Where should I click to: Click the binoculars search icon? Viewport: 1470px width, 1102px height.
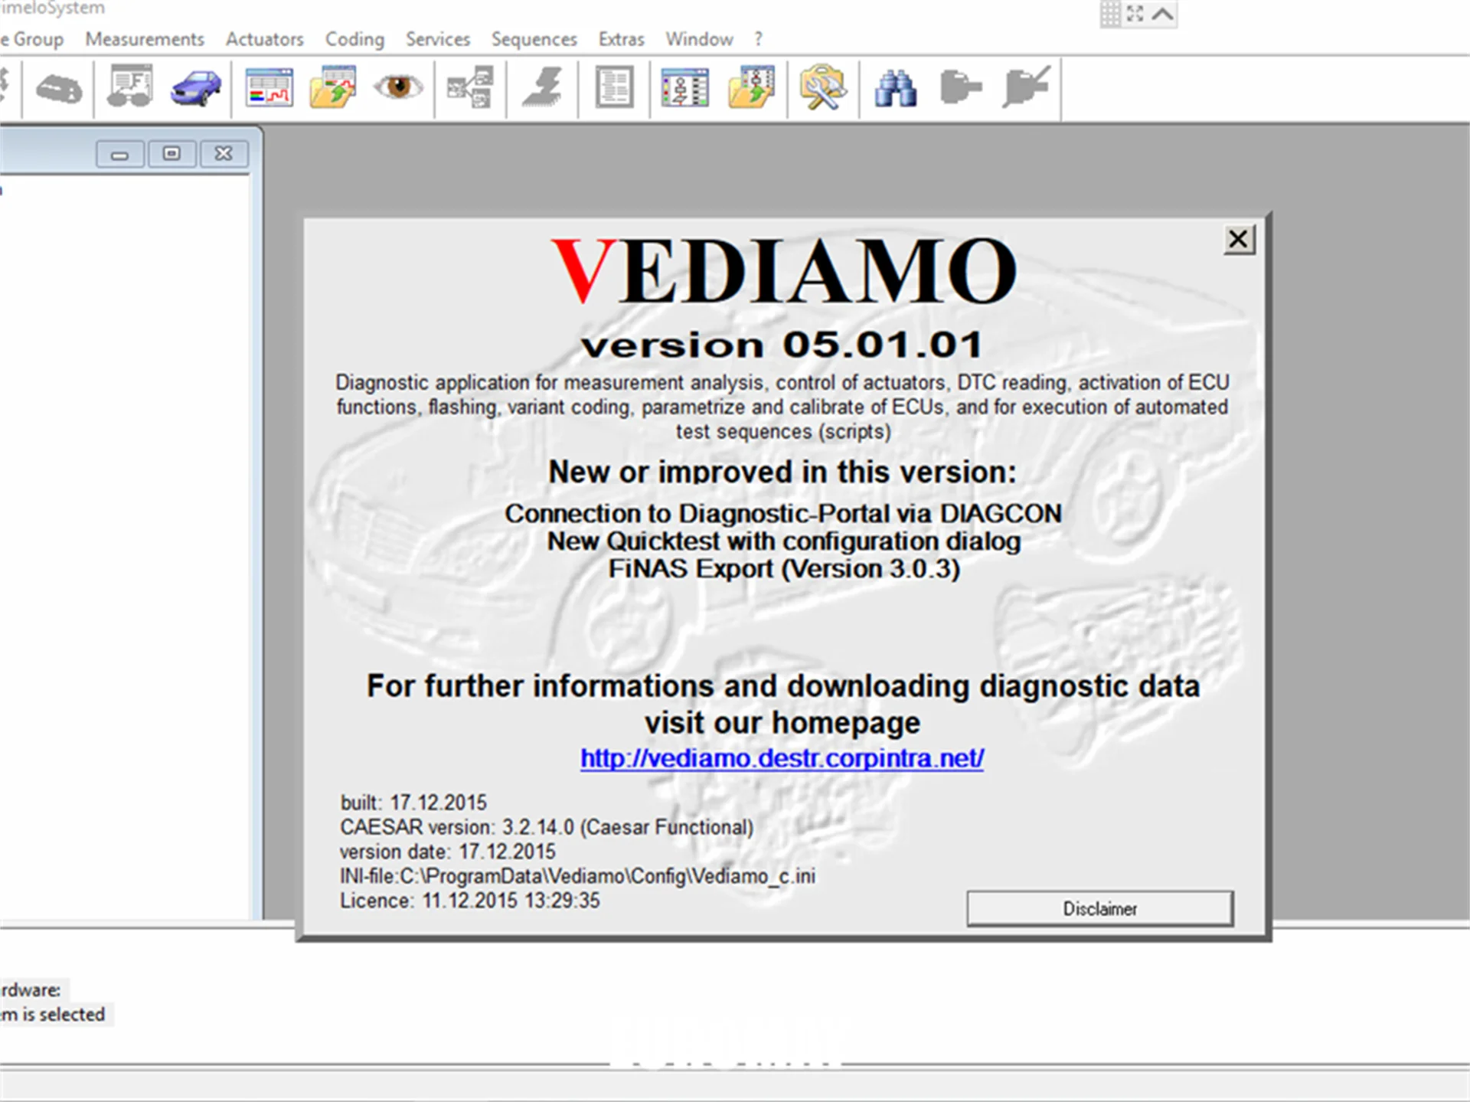click(895, 87)
